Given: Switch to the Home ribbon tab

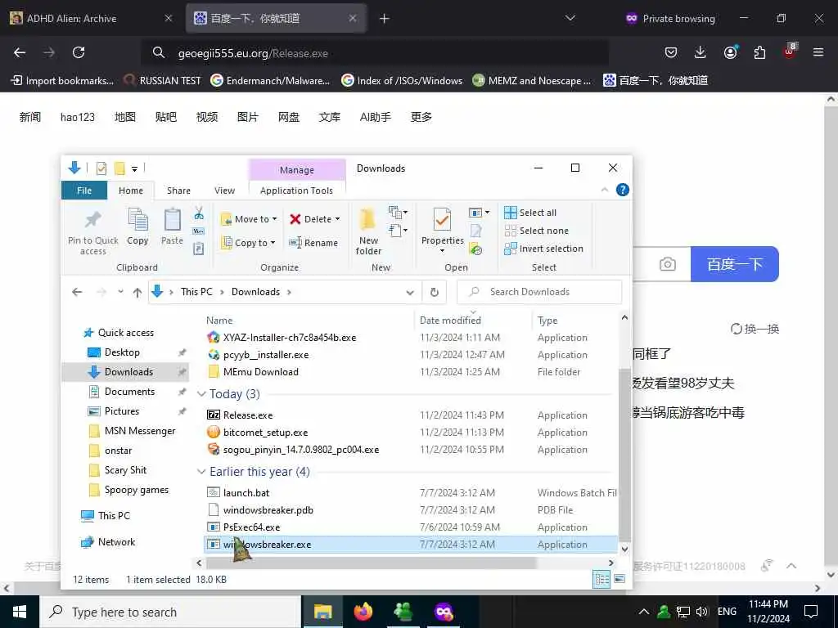Looking at the screenshot, I should pos(131,191).
